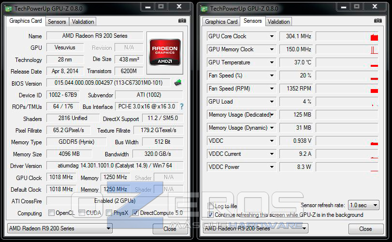The image size is (392, 242).
Task: Open the GPU selector dropdown in Sensors window
Action: tap(255, 228)
